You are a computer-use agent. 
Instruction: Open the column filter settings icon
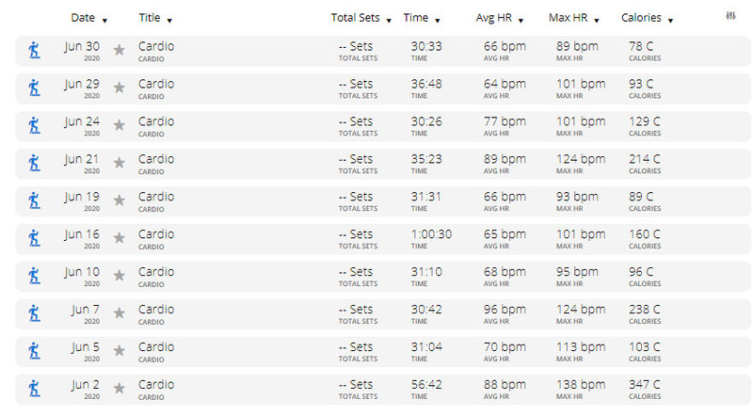730,16
